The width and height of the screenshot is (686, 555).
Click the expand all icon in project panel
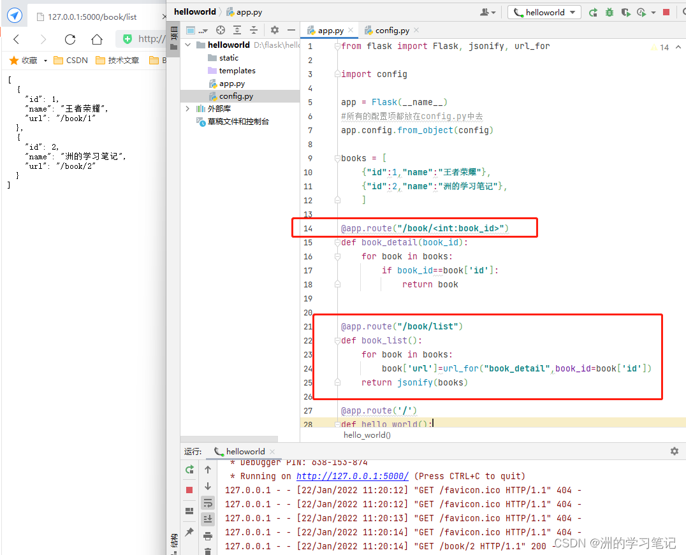click(237, 30)
